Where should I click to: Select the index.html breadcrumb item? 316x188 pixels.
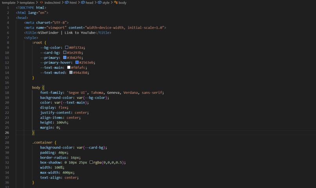click(x=52, y=3)
